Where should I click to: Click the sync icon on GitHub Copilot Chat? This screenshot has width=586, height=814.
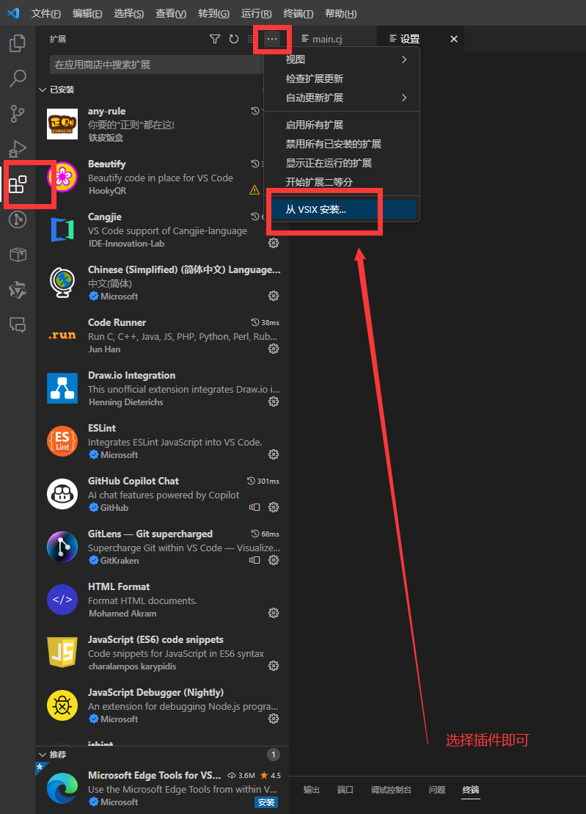(254, 507)
